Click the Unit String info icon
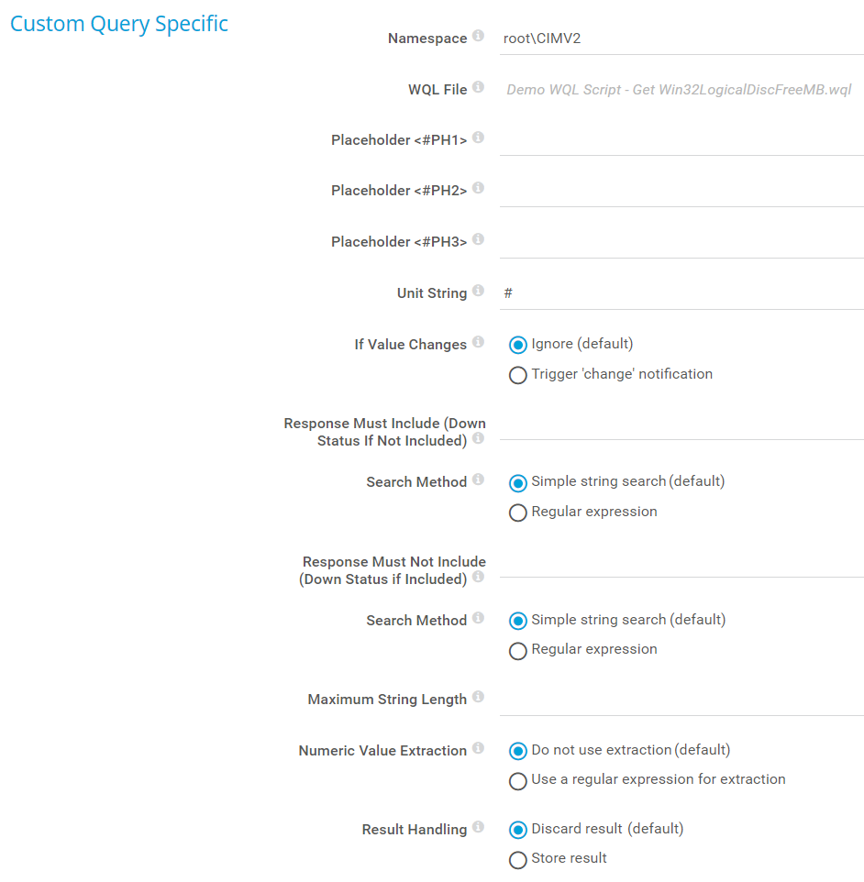The height and width of the screenshot is (882, 864). (x=478, y=292)
